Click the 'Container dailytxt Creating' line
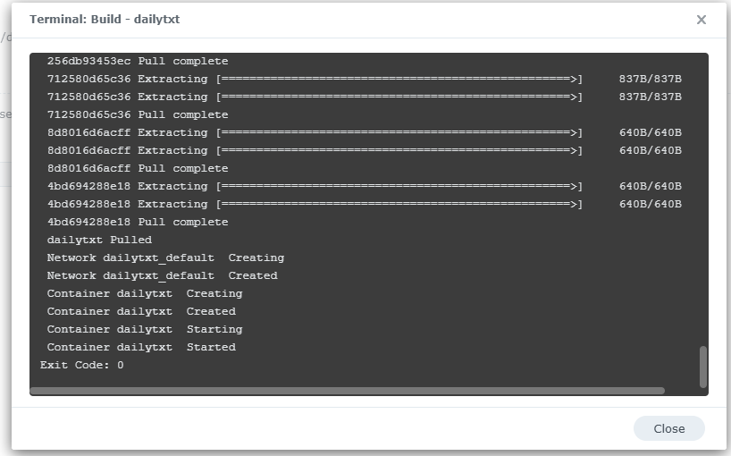The height and width of the screenshot is (456, 731). click(145, 293)
